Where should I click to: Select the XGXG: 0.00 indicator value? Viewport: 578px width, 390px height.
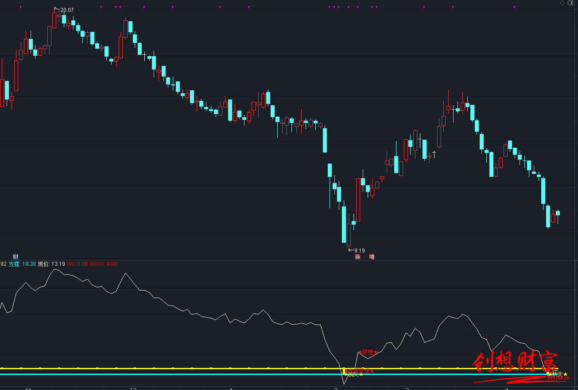click(104, 264)
